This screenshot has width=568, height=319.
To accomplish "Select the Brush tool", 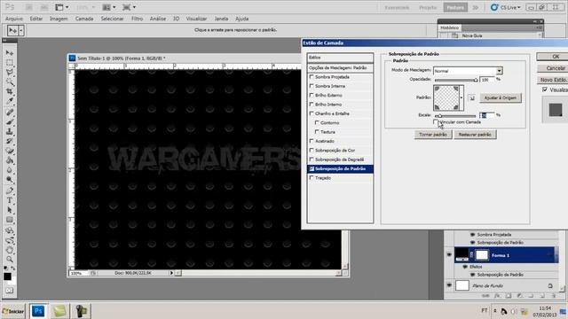I will 10,122.
